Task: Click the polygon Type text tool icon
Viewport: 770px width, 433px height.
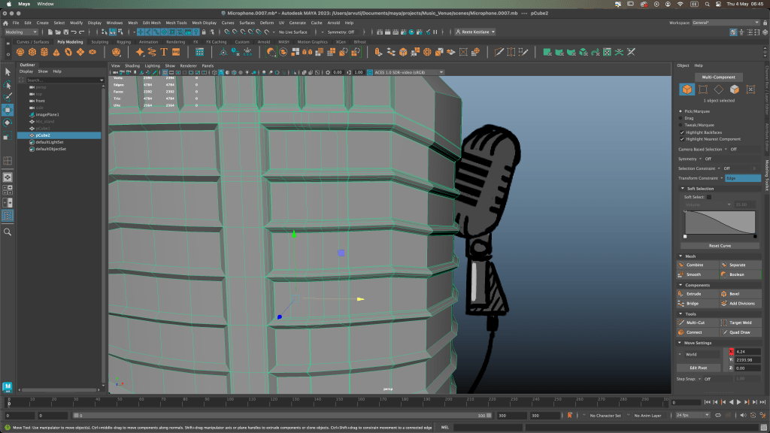Action: [x=162, y=53]
